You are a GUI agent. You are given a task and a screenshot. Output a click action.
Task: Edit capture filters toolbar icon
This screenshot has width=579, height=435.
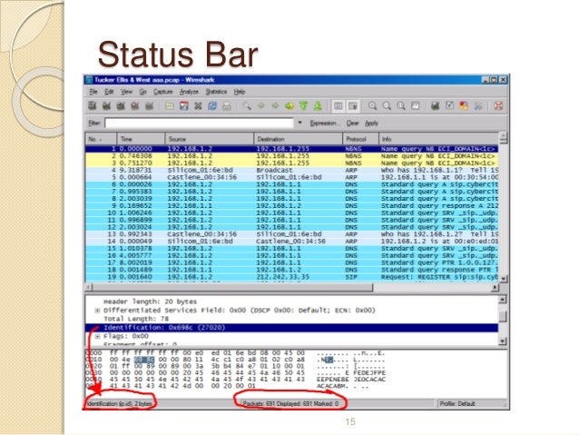pos(436,106)
